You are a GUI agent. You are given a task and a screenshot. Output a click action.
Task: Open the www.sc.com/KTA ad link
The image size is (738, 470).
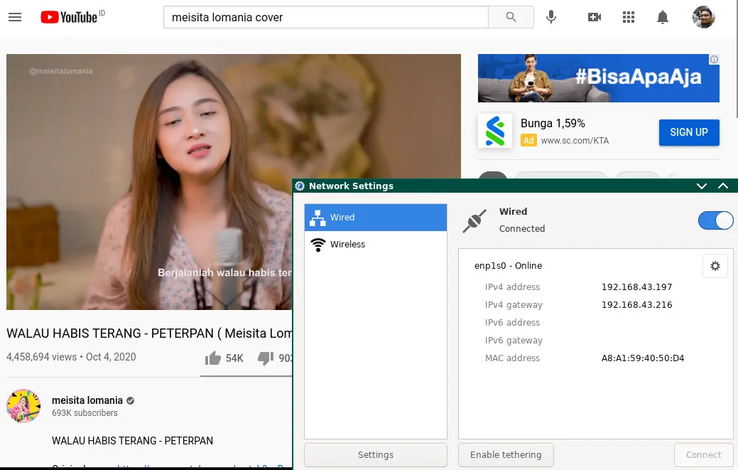[x=575, y=141]
